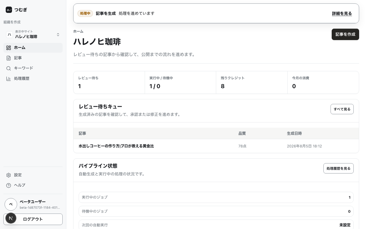Click the 品質 column header
Viewport: 366px width, 229px height.
click(x=242, y=133)
